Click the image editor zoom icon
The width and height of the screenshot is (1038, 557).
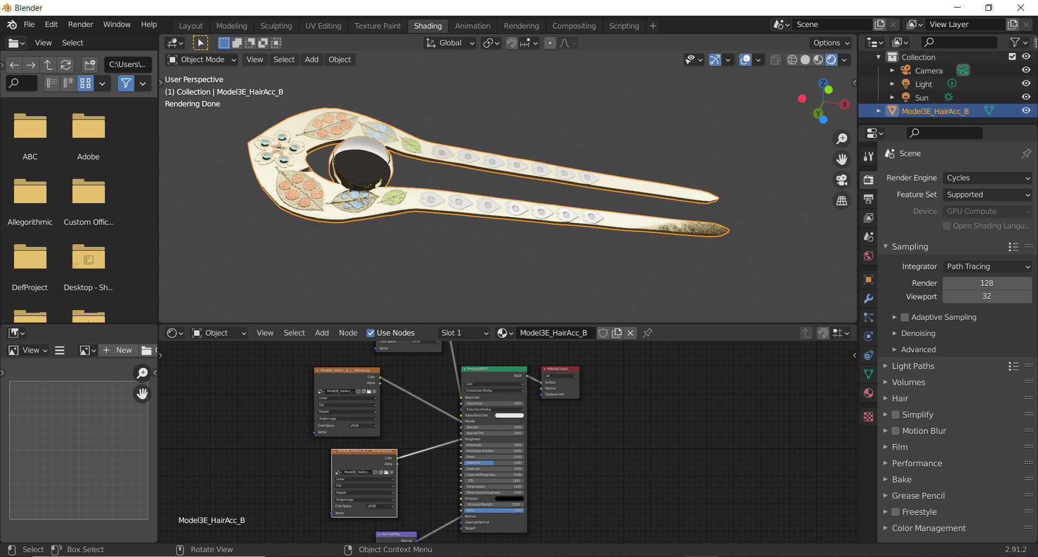142,373
